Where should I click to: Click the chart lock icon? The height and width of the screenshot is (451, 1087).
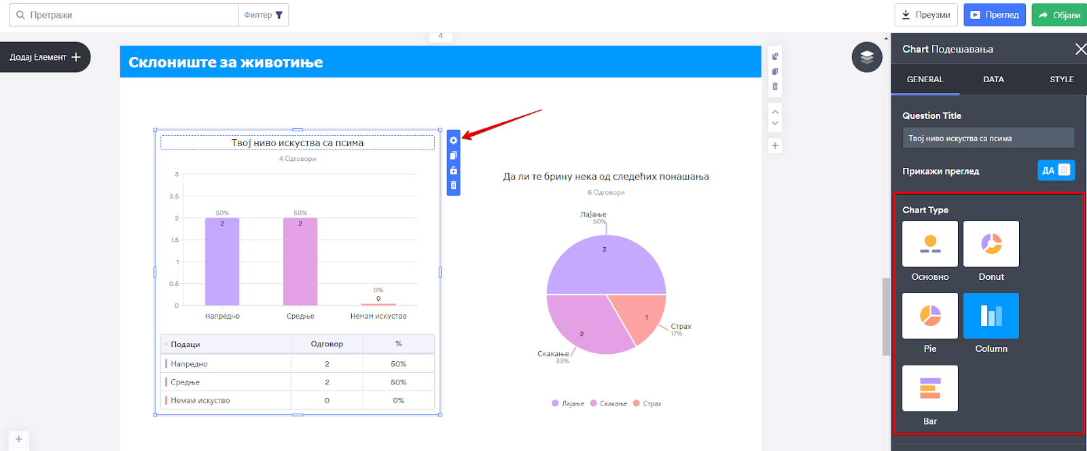[453, 170]
